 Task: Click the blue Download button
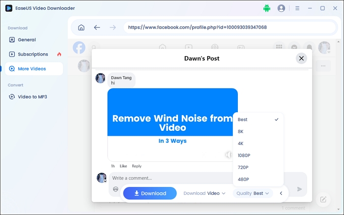(x=150, y=193)
